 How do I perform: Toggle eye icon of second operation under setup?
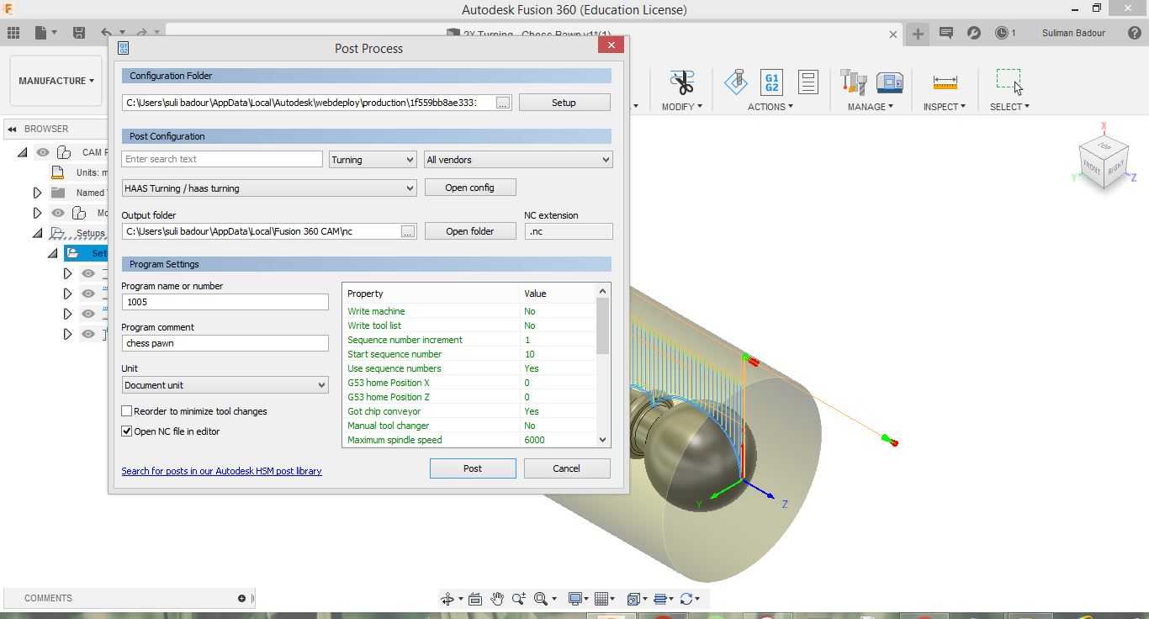[88, 294]
